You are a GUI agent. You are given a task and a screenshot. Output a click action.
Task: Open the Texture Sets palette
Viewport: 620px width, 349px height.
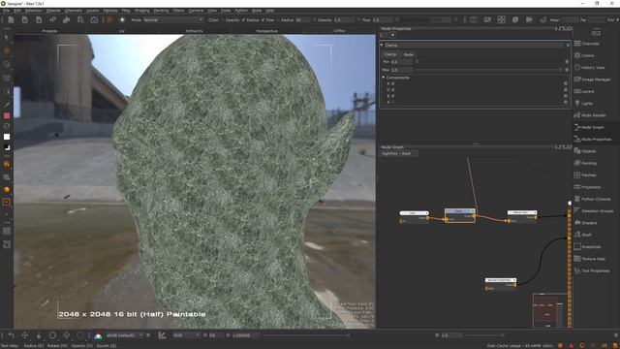click(590, 259)
